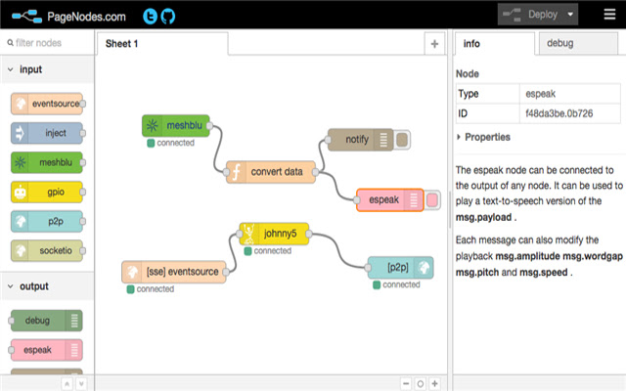Pick the espeak output palette node
Viewport: 626px width, 391px height.
(47, 350)
